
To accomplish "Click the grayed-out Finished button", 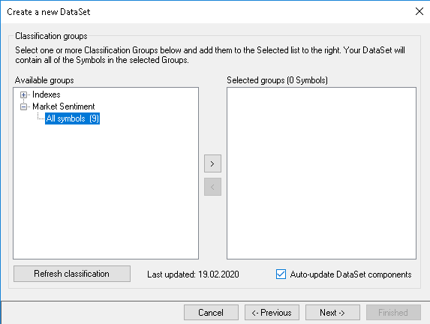I will click(x=393, y=313).
